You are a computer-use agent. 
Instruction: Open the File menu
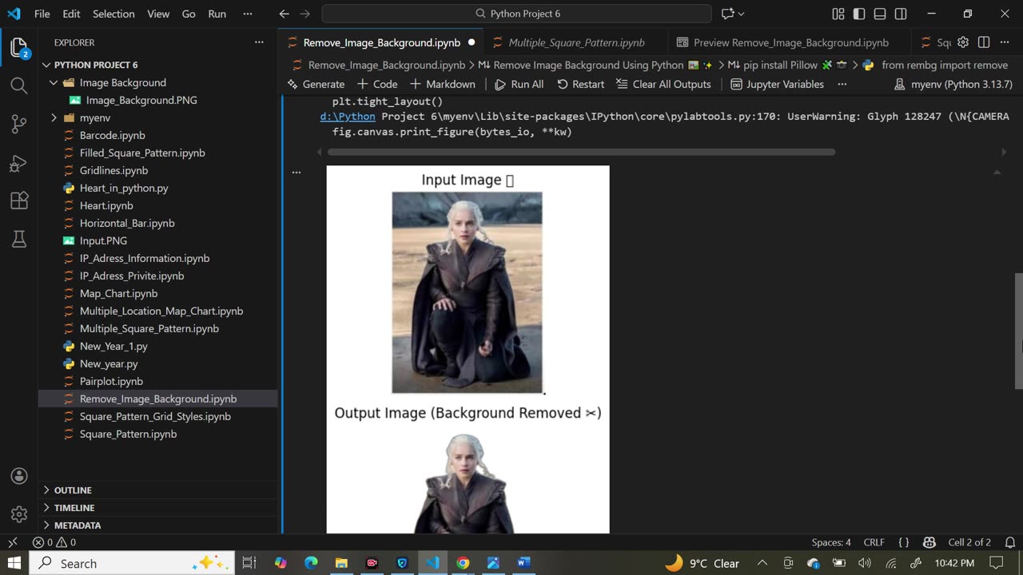tap(42, 14)
